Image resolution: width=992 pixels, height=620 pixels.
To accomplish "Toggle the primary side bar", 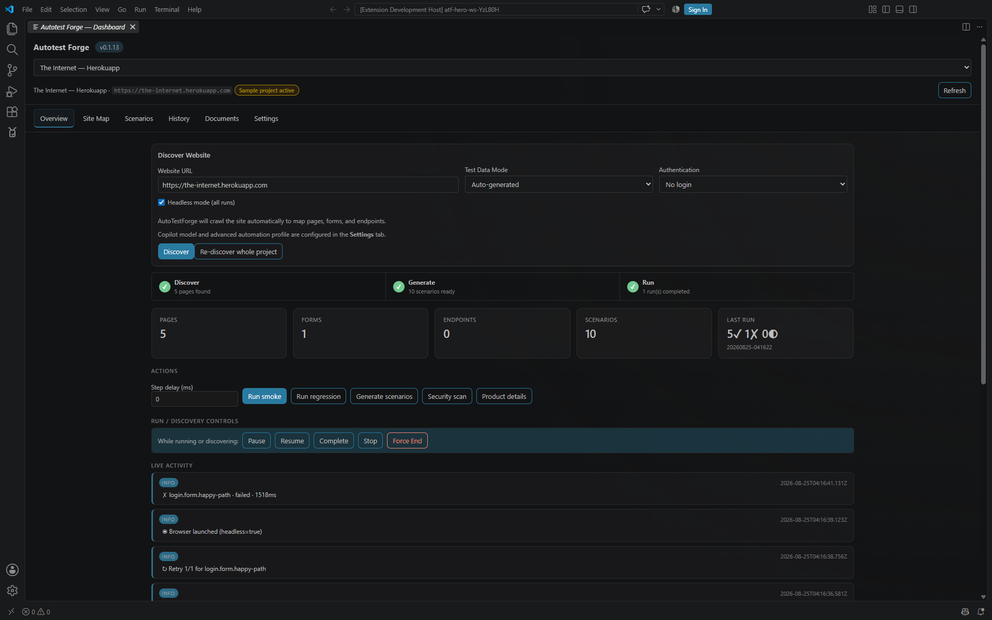I will coord(886,9).
